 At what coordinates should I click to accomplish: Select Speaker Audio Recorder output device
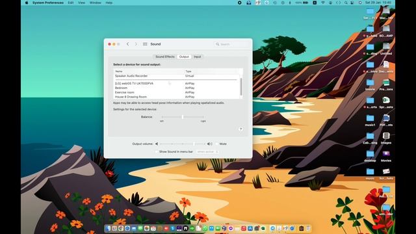tap(176, 76)
